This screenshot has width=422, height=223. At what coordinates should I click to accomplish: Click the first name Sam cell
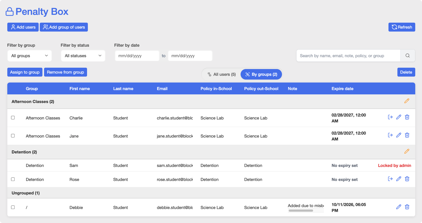coord(74,166)
